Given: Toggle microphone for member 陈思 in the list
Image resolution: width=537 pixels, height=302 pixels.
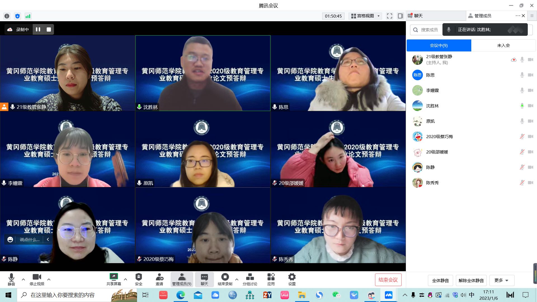Looking at the screenshot, I should (522, 75).
